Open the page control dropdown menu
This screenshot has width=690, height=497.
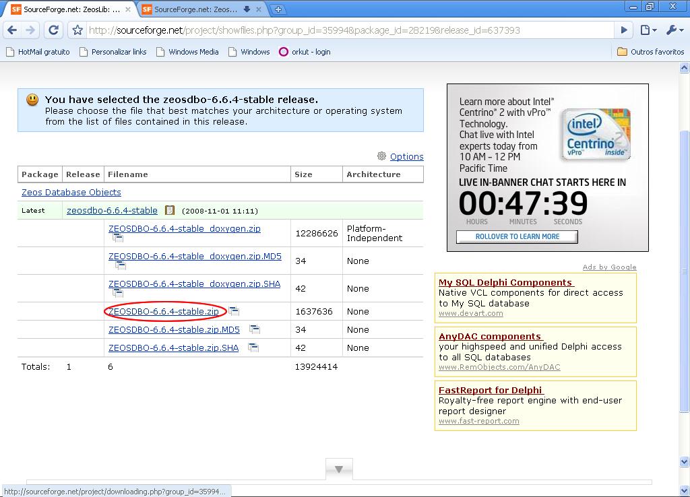click(x=648, y=30)
